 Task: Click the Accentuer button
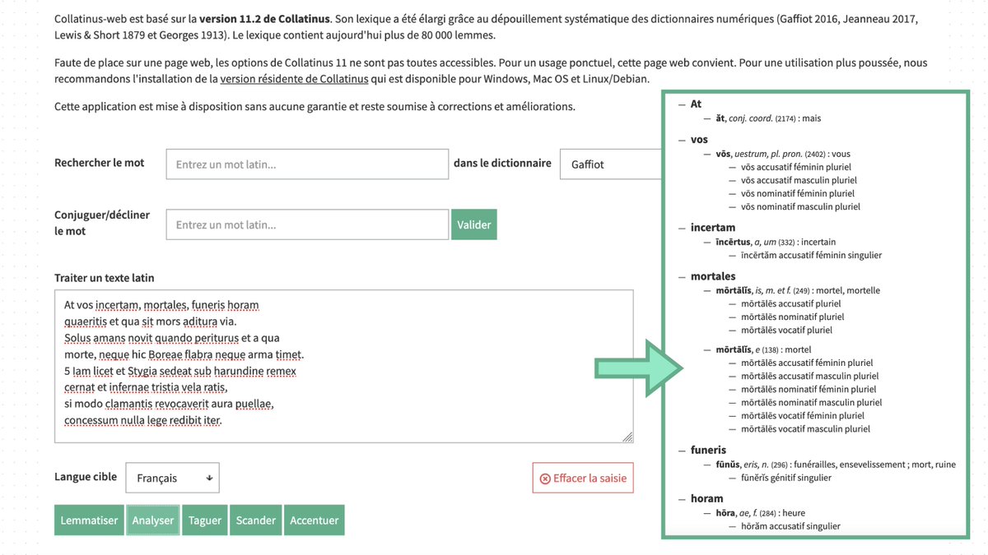coord(315,520)
